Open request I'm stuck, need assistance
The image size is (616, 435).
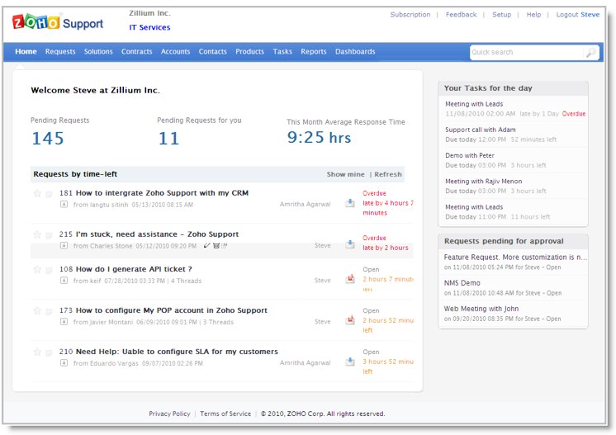click(x=157, y=234)
